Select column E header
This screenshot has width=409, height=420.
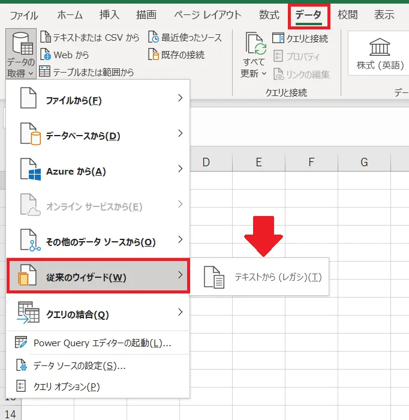[258, 163]
